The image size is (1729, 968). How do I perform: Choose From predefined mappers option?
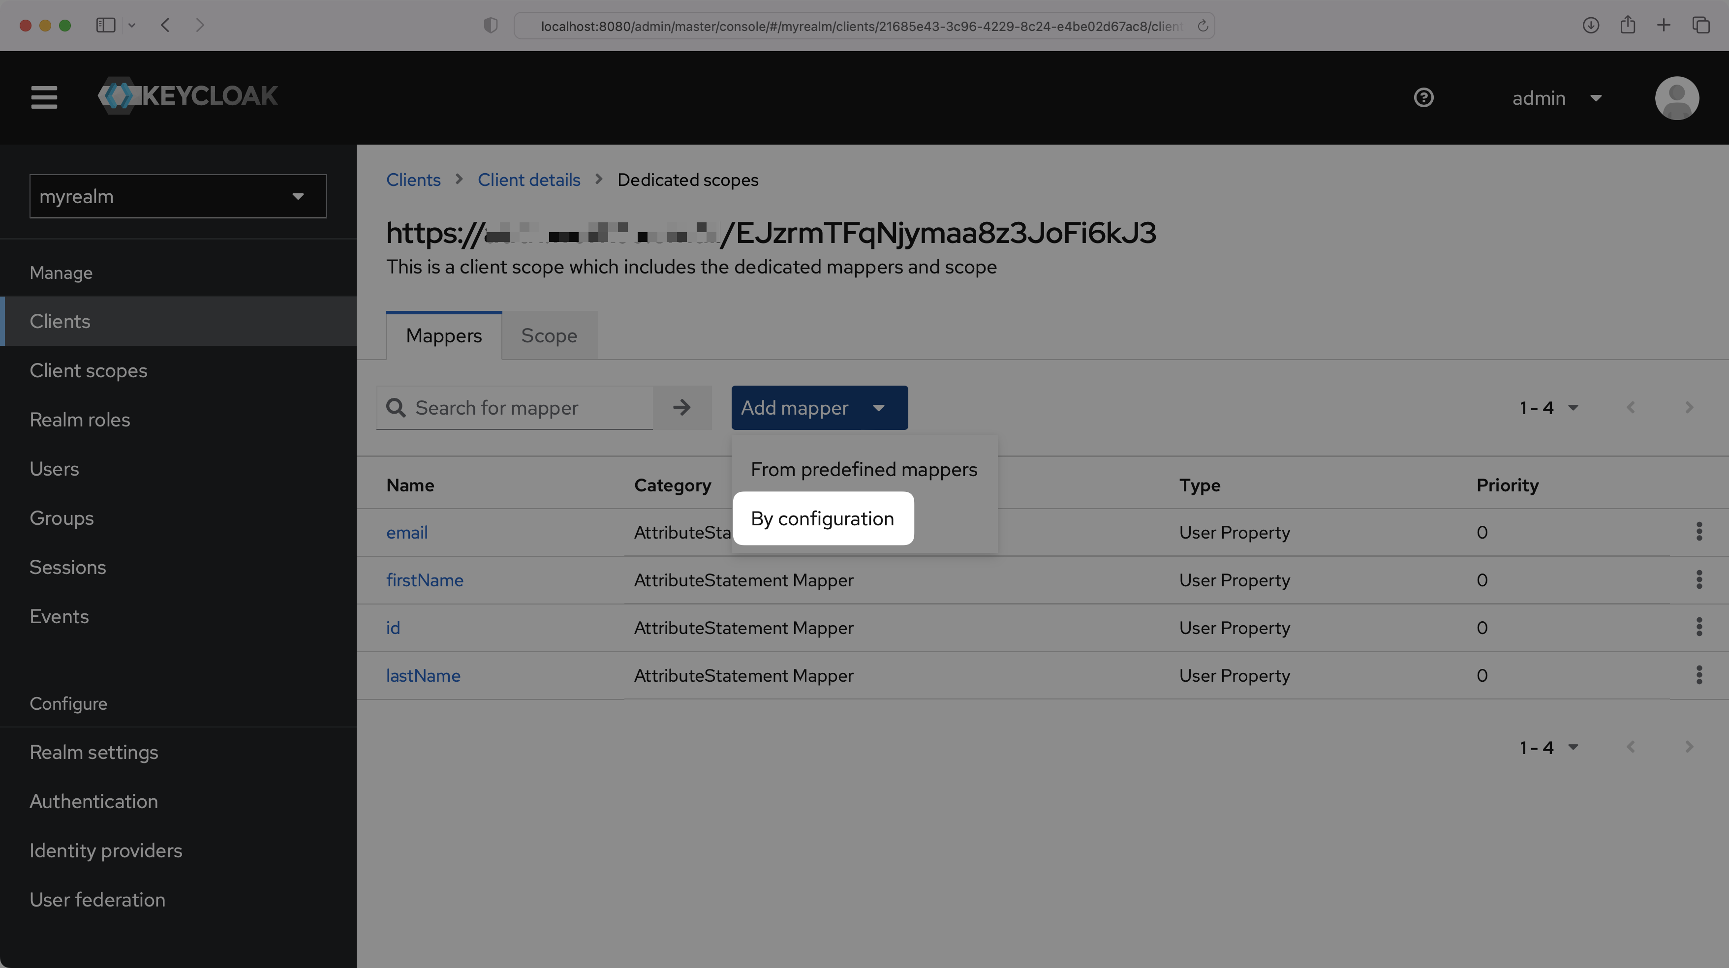click(x=864, y=470)
